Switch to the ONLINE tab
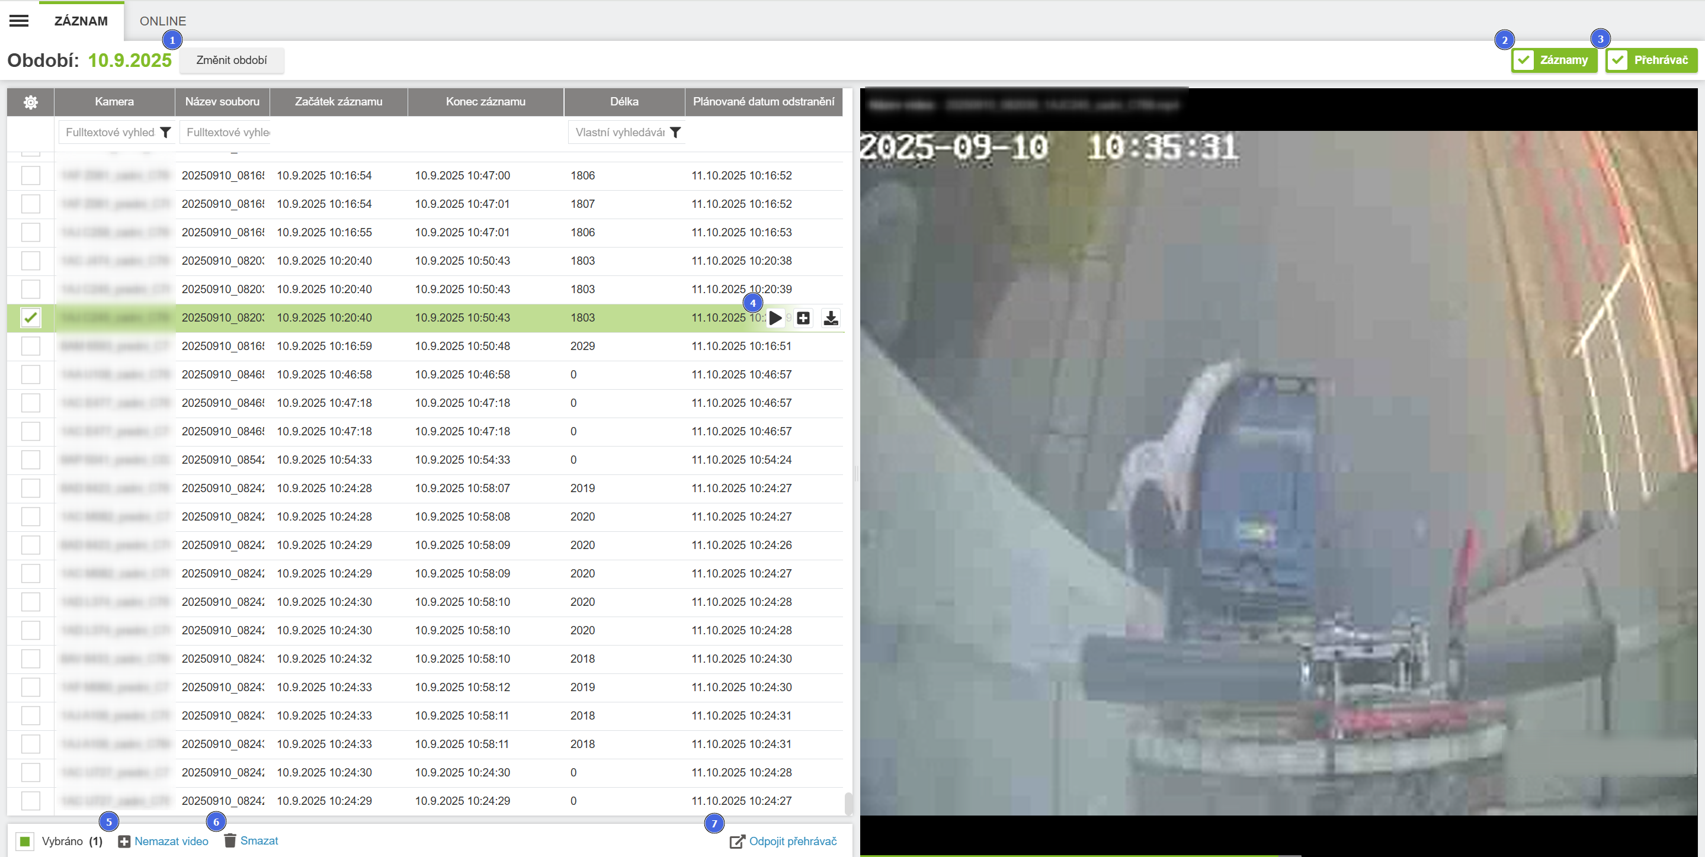Viewport: 1705px width, 857px height. coord(163,21)
